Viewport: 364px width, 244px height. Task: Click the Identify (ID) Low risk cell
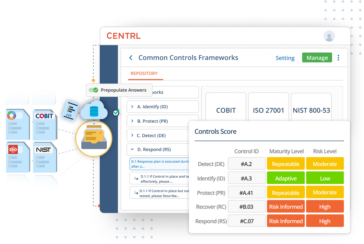tap(325, 178)
